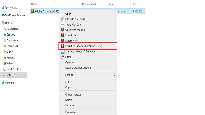205x115 pixels.
Task: Click the OneDrive cloud icon in sidebar
Action: tap(3, 15)
